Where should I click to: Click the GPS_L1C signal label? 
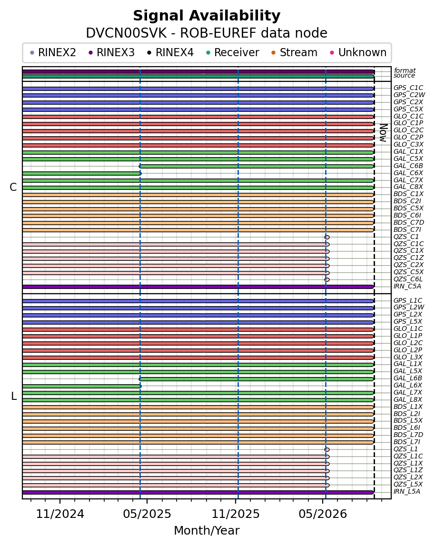pos(408,300)
